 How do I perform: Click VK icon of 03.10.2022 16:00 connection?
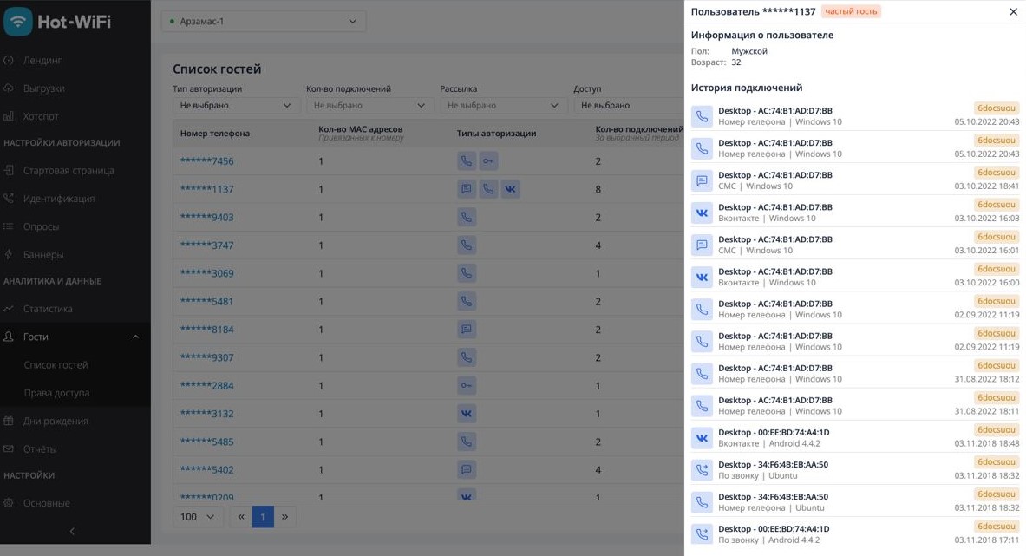click(x=703, y=278)
